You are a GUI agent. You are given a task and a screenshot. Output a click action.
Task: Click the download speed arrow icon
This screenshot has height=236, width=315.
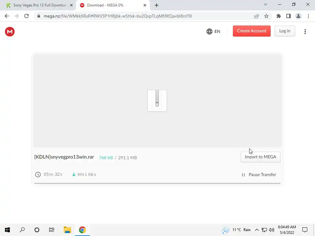tap(74, 175)
